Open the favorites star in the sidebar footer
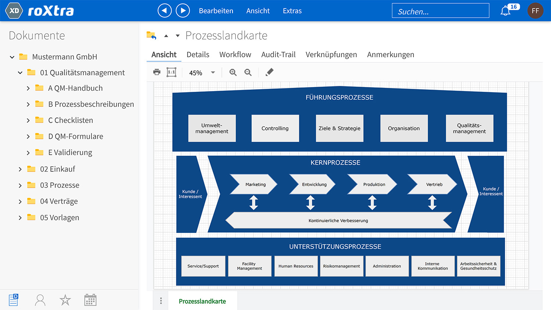Screen dimensions: 551x310 point(65,300)
